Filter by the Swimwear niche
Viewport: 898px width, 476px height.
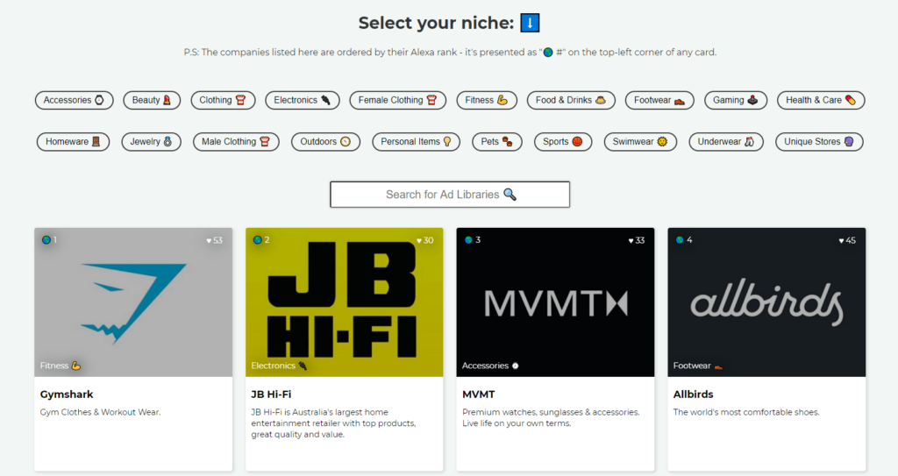coord(640,141)
